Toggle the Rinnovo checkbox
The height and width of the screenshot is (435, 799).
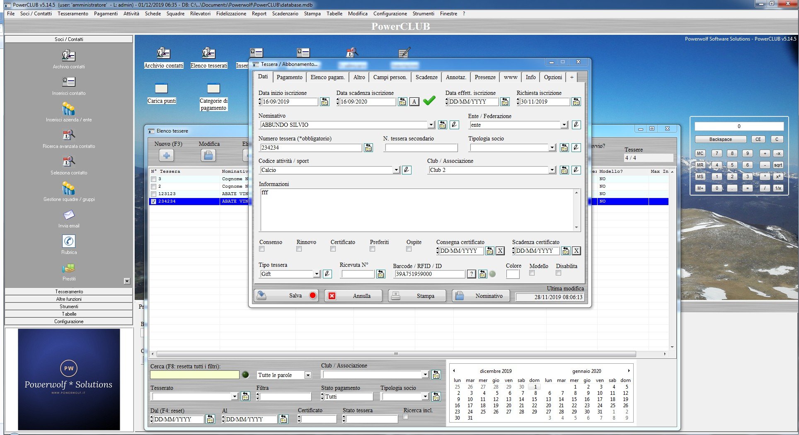(299, 249)
